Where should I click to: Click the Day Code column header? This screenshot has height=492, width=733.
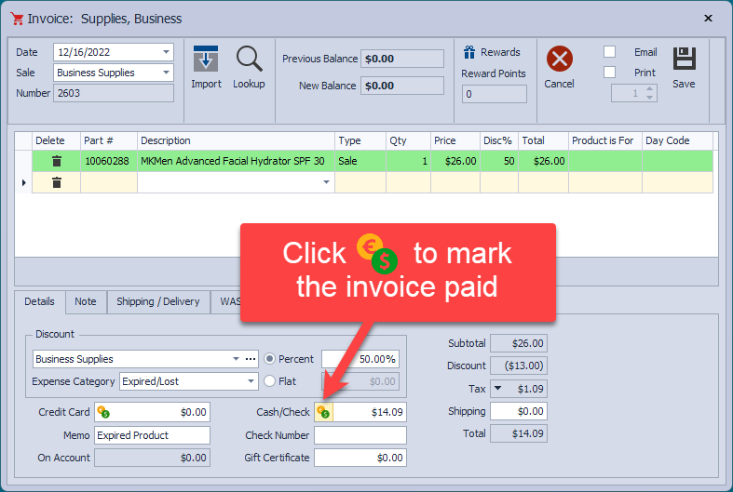[677, 140]
